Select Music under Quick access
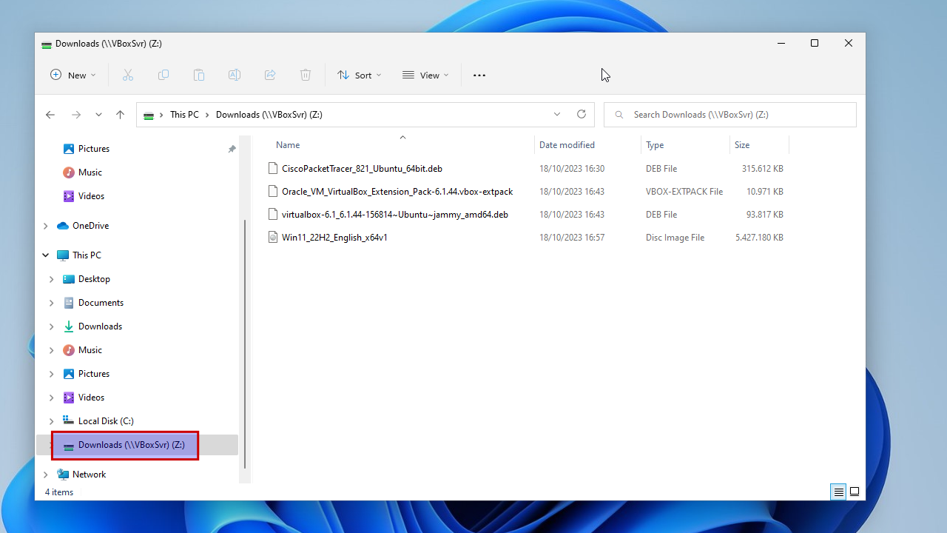Screen dimensions: 947x533 point(90,172)
